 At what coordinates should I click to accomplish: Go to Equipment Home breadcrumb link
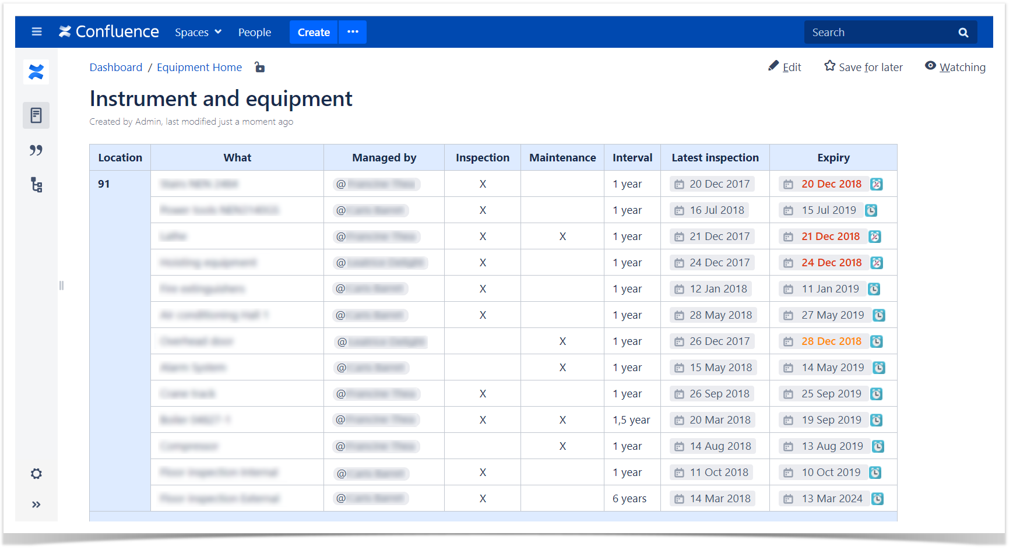199,67
